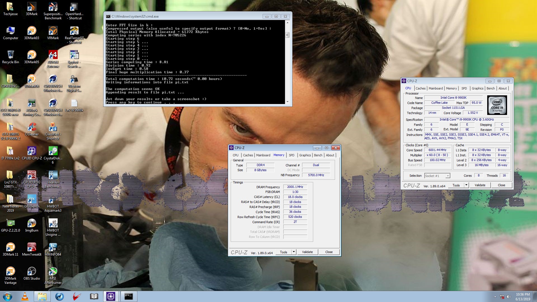Click Core Speed value 6001.44 MHz
537x302 pixels.
pyautogui.click(x=437, y=150)
